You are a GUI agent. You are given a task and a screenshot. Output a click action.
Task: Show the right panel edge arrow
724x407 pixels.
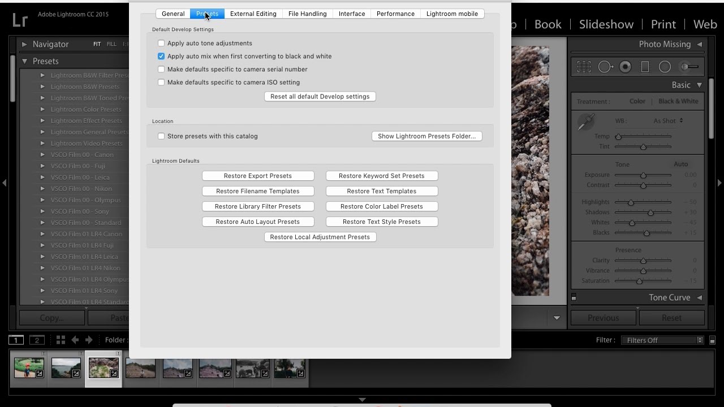719,183
